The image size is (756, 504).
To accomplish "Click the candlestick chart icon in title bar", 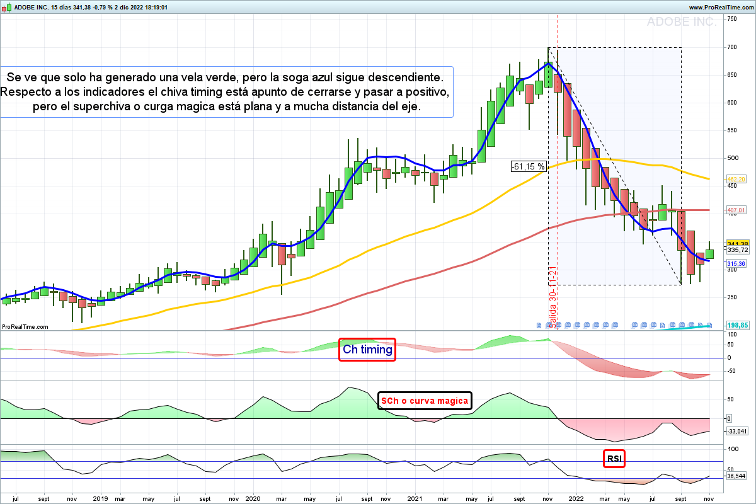I will 6,7.
